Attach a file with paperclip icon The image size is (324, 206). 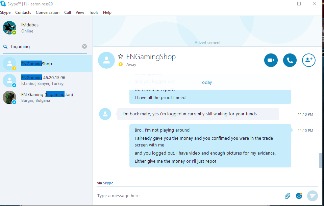tap(288, 196)
